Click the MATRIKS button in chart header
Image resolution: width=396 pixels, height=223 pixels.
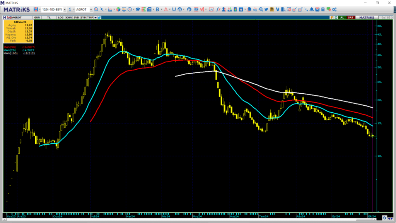(367, 17)
